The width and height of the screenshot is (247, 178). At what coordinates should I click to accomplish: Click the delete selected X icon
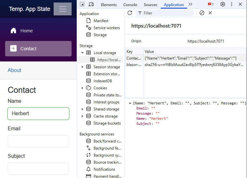(x=210, y=13)
